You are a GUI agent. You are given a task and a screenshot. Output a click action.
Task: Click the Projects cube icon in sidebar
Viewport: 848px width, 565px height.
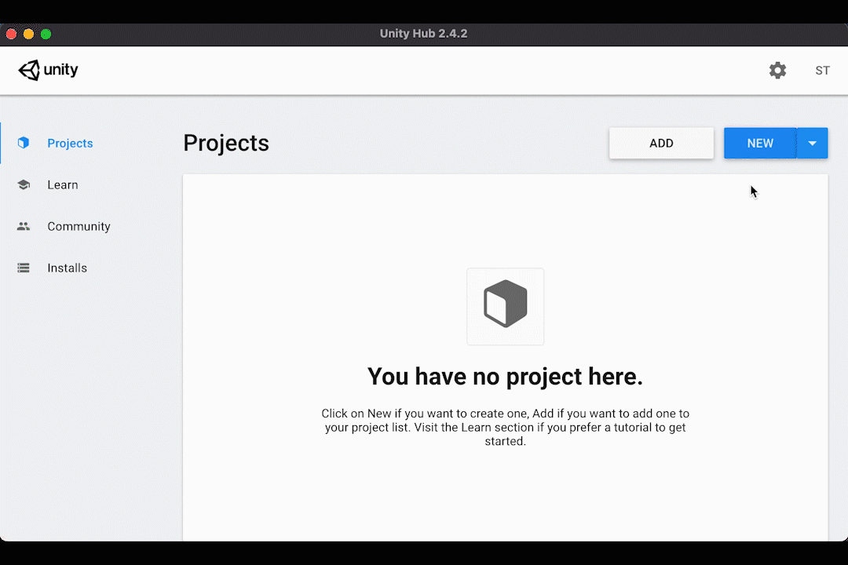pyautogui.click(x=24, y=143)
